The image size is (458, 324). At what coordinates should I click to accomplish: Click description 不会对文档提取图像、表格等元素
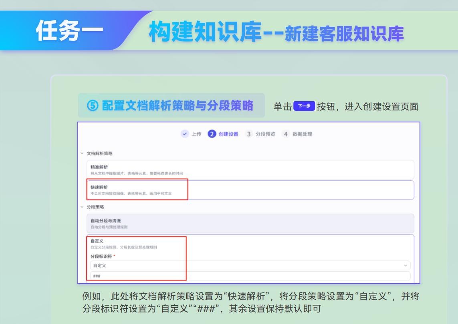pyautogui.click(x=131, y=193)
